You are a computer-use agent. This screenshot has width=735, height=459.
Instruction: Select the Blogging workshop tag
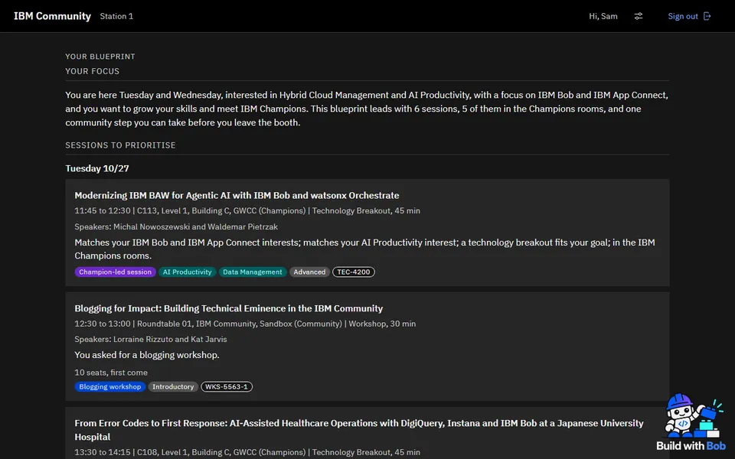point(109,387)
